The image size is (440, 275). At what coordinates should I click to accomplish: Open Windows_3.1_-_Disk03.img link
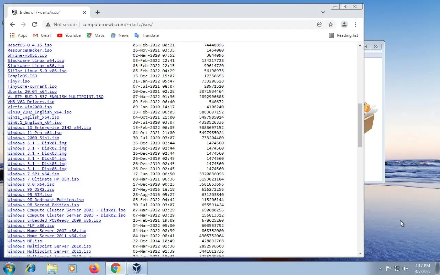coord(37,153)
